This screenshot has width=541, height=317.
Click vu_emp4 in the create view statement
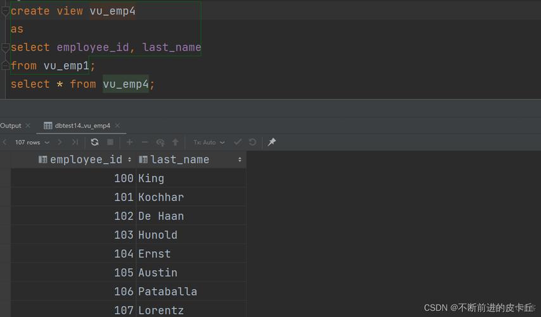pyautogui.click(x=113, y=11)
